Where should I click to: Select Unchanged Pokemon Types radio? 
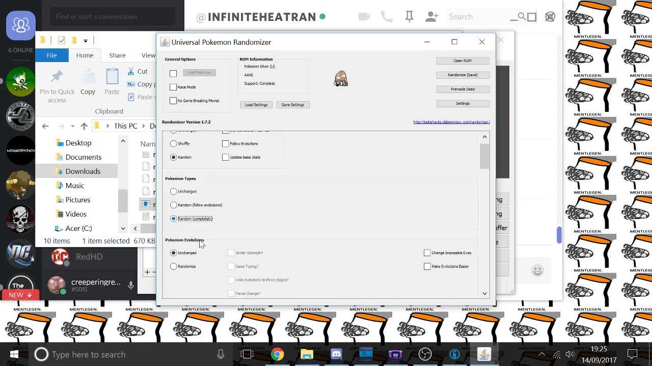(174, 192)
